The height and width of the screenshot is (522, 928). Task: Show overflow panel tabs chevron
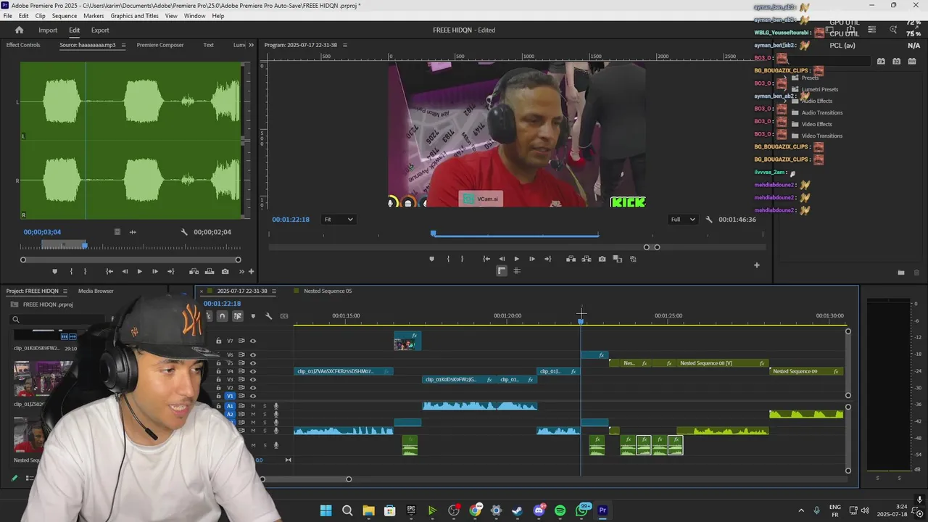[x=251, y=45]
